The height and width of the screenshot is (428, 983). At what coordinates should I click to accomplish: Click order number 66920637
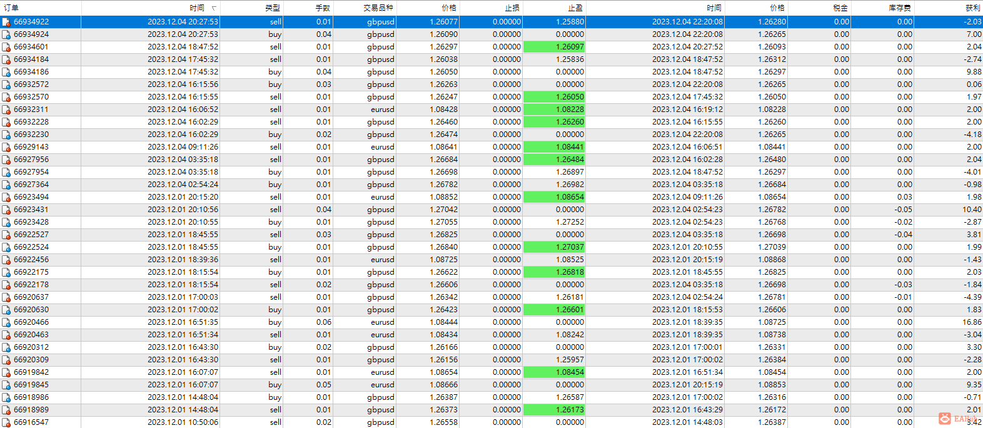pos(31,297)
